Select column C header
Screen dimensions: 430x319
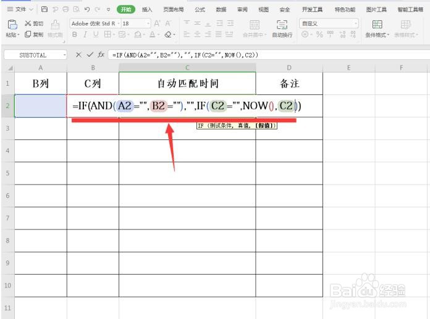click(x=187, y=68)
